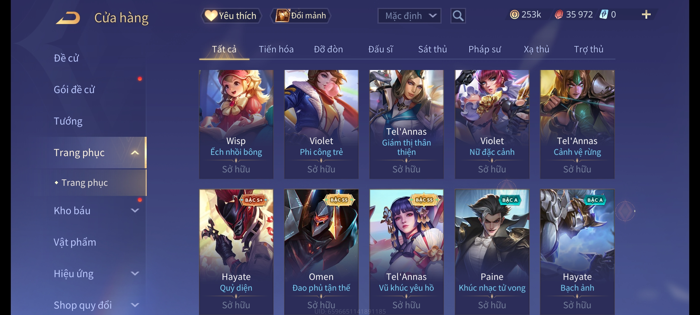Expand the Hiệu ứng sidebar section
Viewport: 700px width, 315px height.
click(135, 274)
